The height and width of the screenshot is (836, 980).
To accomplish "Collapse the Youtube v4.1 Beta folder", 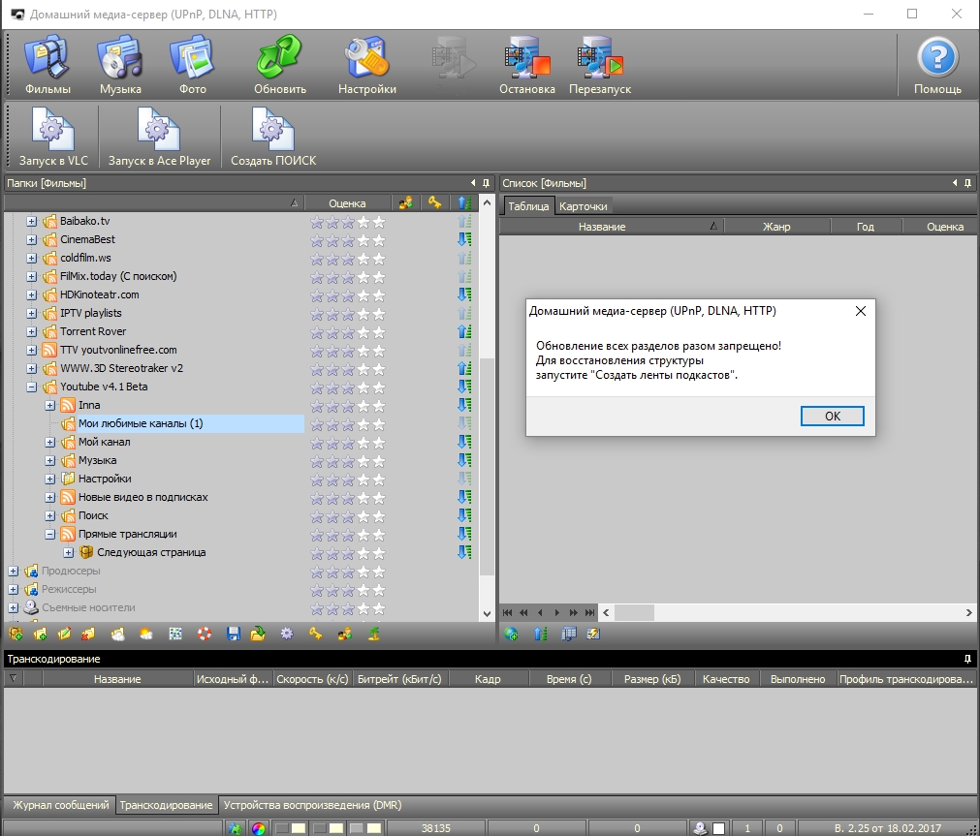I will click(32, 387).
